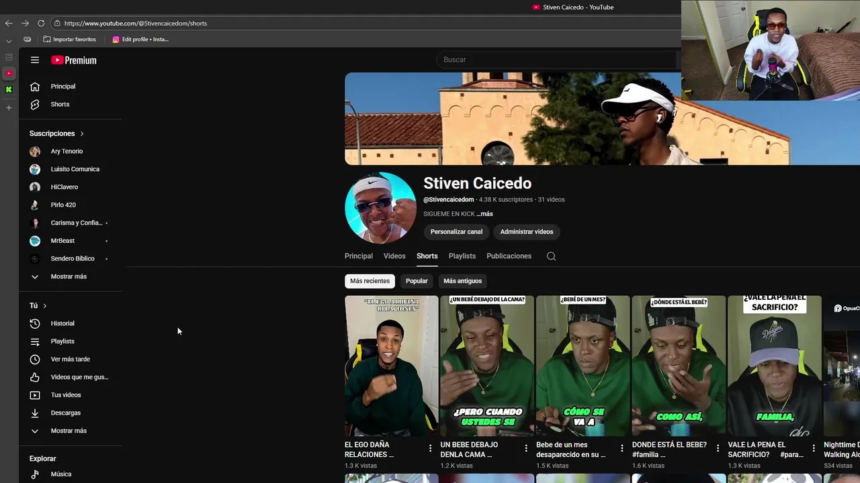Filter shorts by Más recientes
This screenshot has width=860, height=483.
pos(370,281)
